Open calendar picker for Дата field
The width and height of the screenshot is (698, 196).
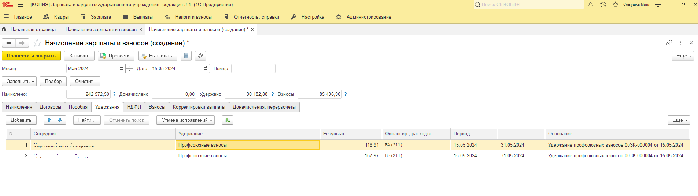pyautogui.click(x=206, y=68)
